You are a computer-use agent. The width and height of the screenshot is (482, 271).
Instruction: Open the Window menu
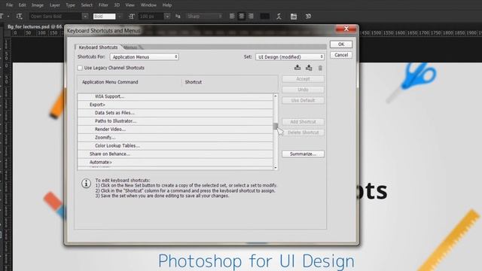point(148,5)
